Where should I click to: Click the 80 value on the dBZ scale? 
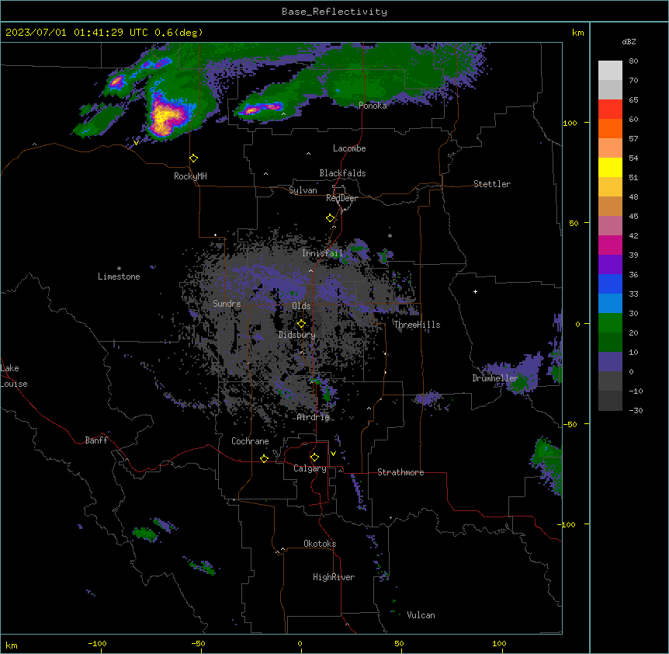[x=633, y=61]
